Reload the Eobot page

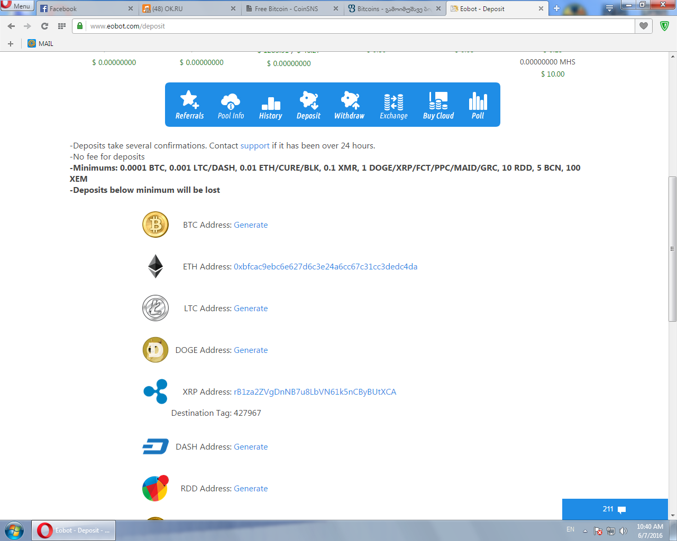click(x=44, y=26)
